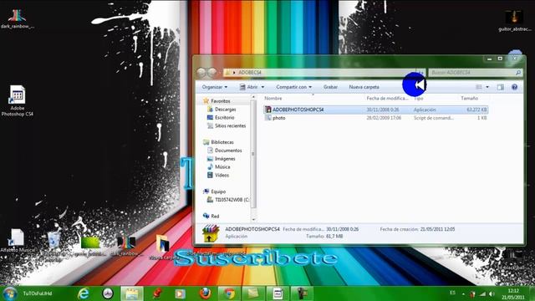Screen dimensions: 535x301
Task: Click Adobe Photoshop CS4 desktop shortcut
Action: 17,100
